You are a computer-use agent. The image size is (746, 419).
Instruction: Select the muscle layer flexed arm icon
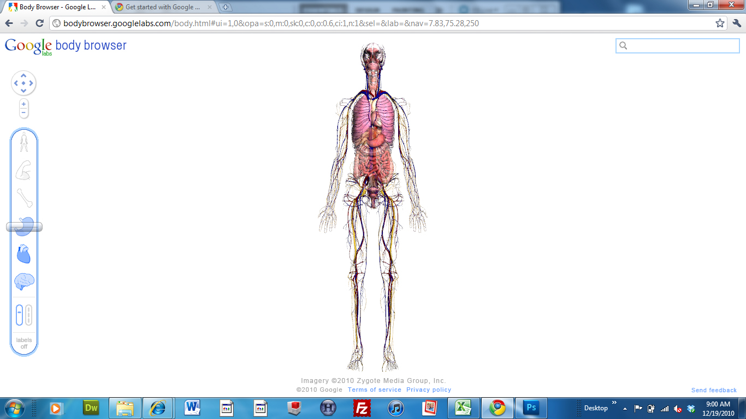click(x=23, y=170)
